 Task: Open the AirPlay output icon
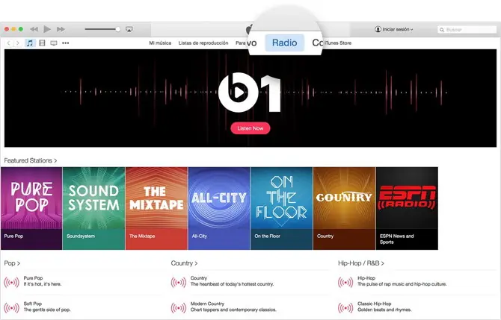pyautogui.click(x=129, y=29)
